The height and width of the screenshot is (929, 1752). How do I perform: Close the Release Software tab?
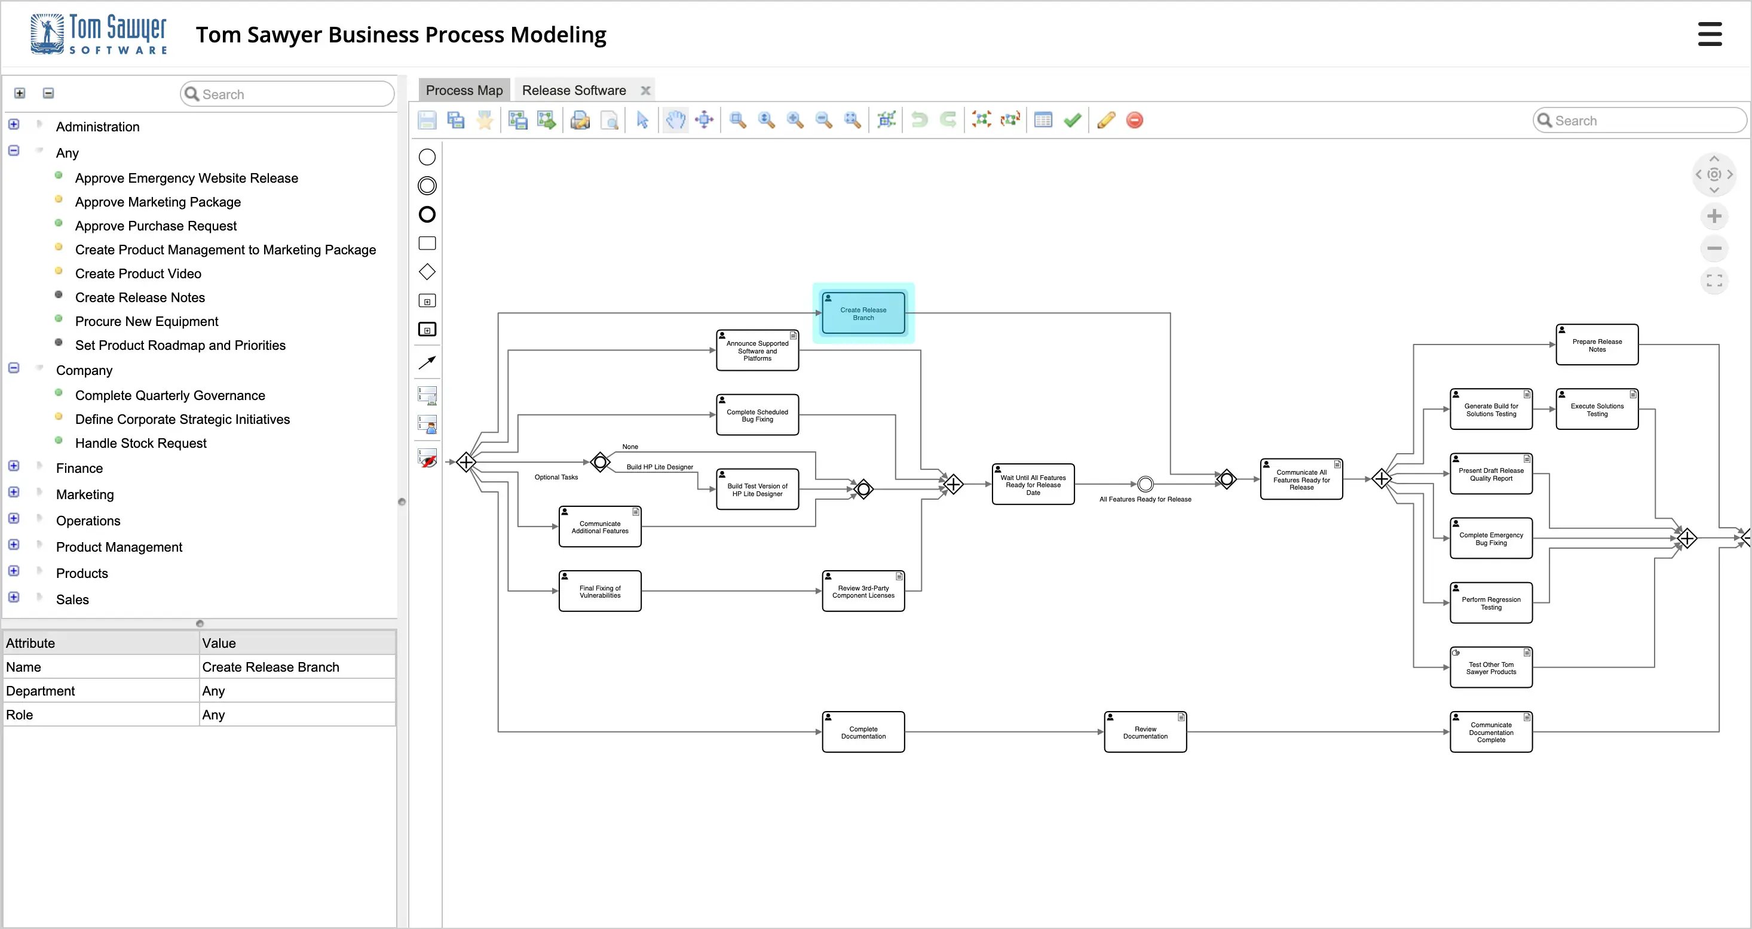tap(645, 90)
